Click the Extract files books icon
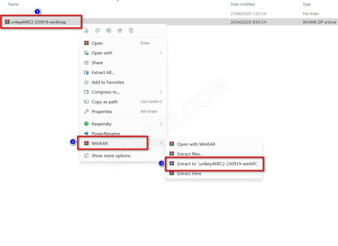This screenshot has width=338, height=246. (x=172, y=154)
